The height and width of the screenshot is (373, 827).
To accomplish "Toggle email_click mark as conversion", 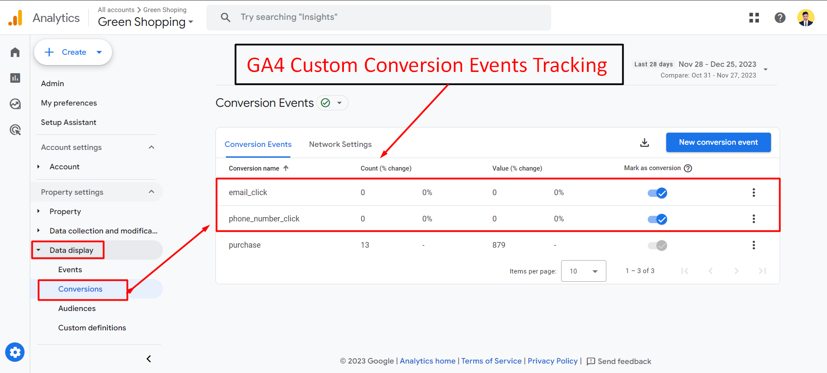I will click(657, 193).
